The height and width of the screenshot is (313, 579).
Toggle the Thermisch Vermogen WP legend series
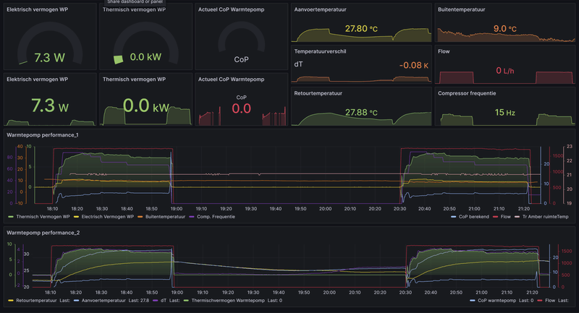[43, 217]
